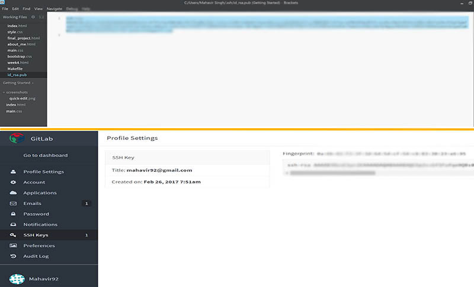Screen dimensions: 474x287
Task: Click the SSH Keys count badge
Action: coord(87,235)
